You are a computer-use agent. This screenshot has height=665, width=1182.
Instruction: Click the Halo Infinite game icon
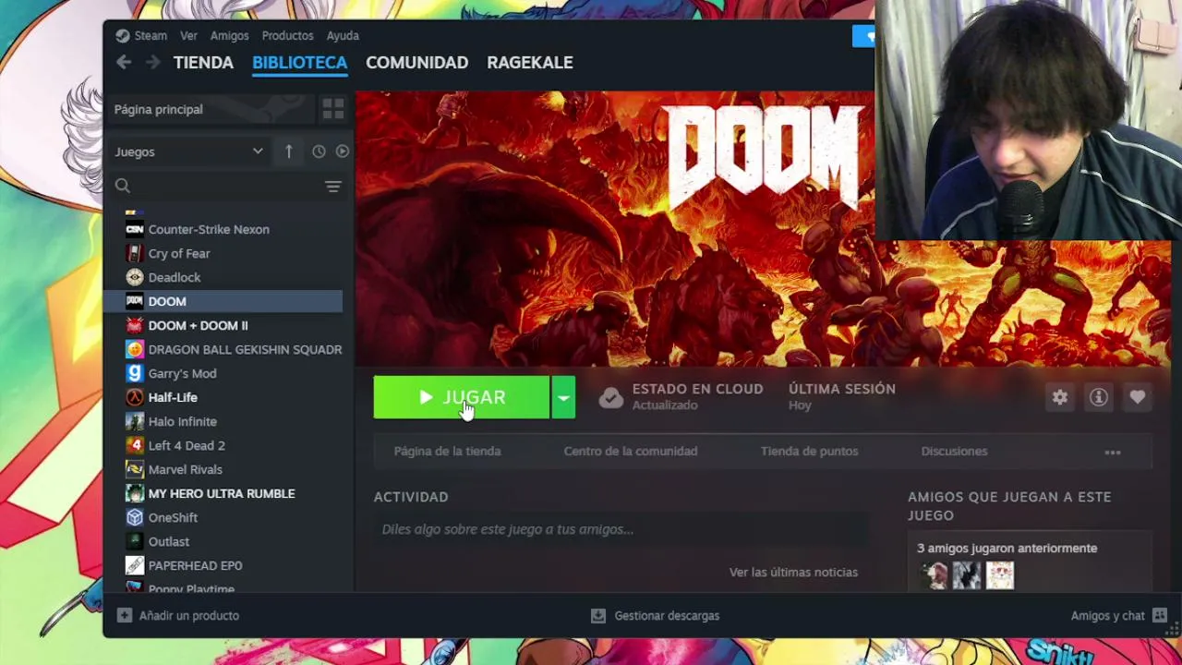135,421
